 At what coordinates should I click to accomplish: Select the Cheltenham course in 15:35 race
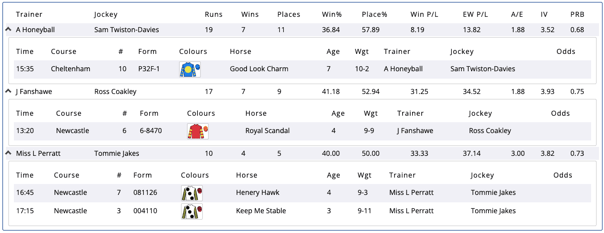click(x=70, y=69)
